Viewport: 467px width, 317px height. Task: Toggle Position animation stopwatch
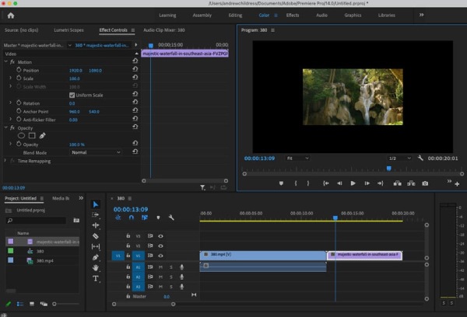click(19, 70)
